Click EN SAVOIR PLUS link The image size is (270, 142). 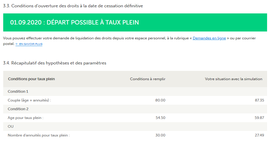[x=31, y=44]
